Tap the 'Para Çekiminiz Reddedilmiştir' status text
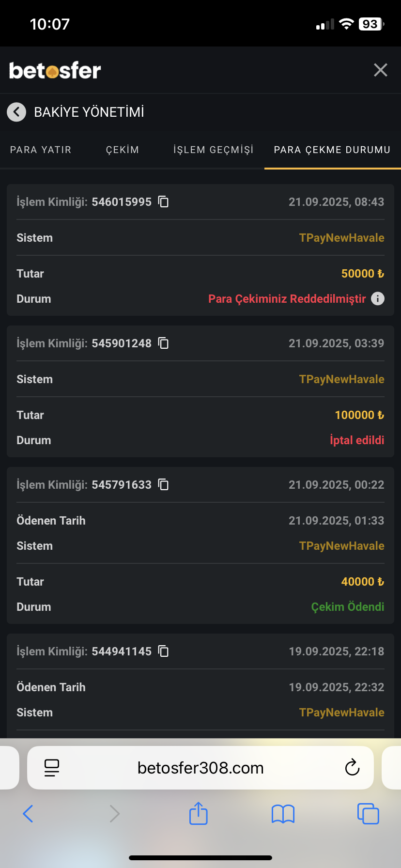 (x=287, y=299)
